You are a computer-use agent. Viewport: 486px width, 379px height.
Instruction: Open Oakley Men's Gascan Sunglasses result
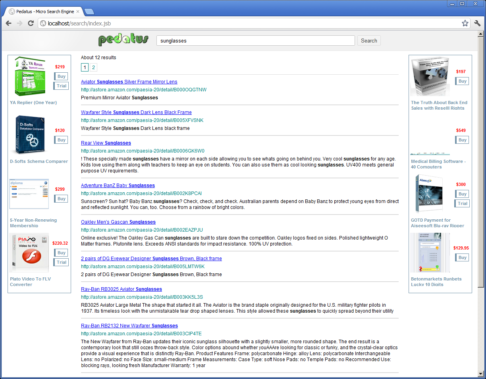pos(118,222)
